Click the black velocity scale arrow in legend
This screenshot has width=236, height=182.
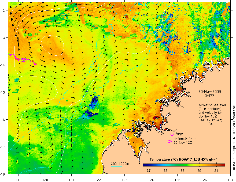[x=207, y=124]
